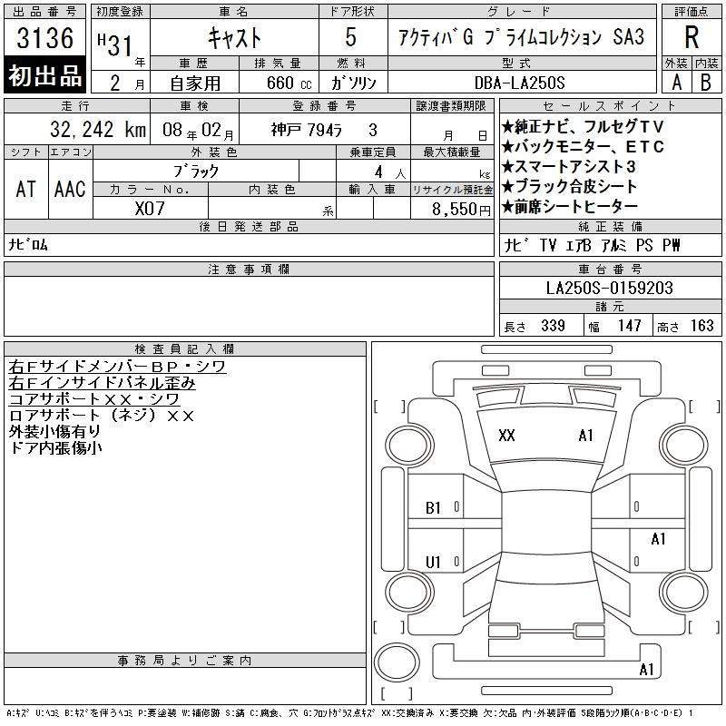The width and height of the screenshot is (726, 726).
Task: Select the model code DBA-LA250S
Action: coord(519,83)
